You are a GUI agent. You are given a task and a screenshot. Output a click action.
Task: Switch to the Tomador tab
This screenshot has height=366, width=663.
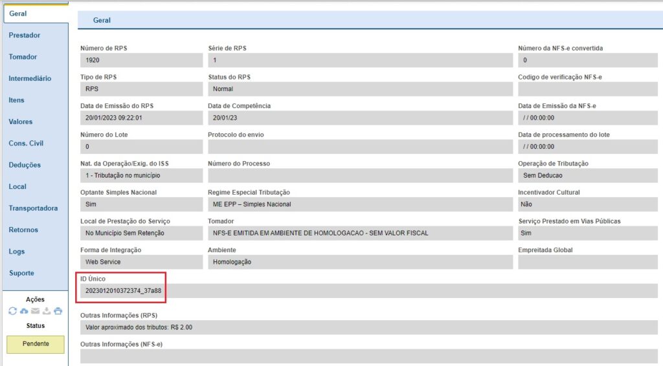23,57
